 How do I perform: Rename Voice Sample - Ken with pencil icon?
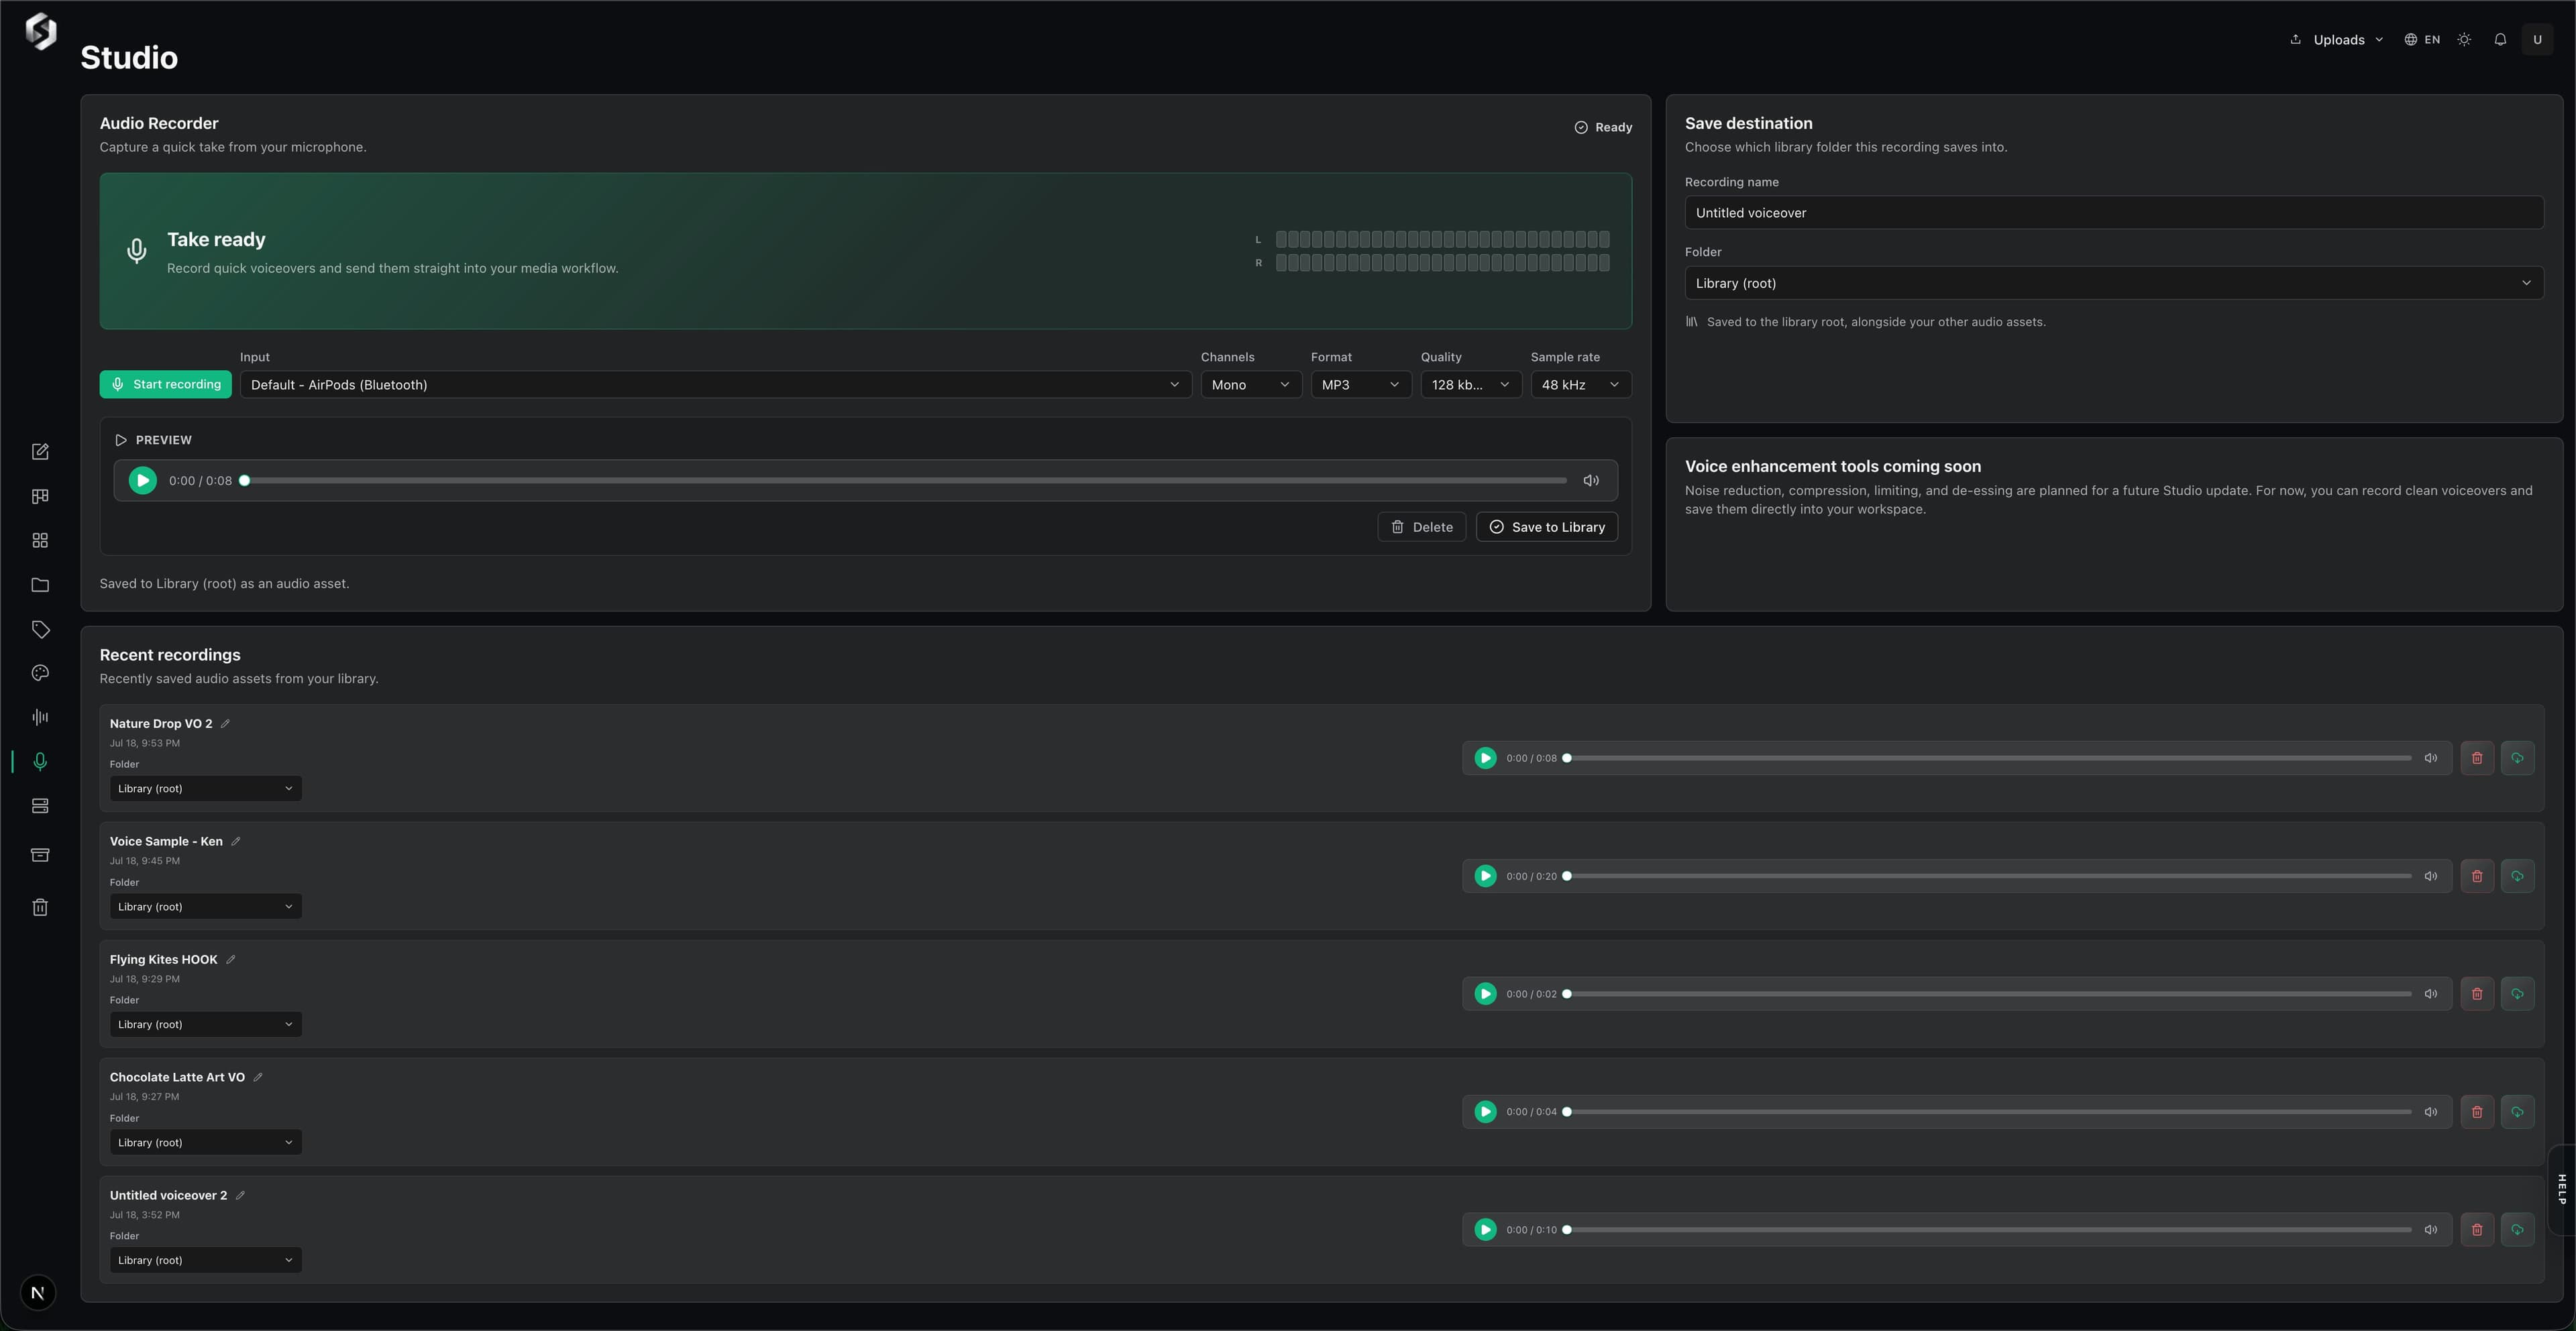click(x=236, y=842)
